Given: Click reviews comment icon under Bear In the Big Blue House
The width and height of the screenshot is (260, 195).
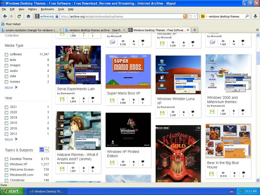Looking at the screenshot, I should click(243, 173).
